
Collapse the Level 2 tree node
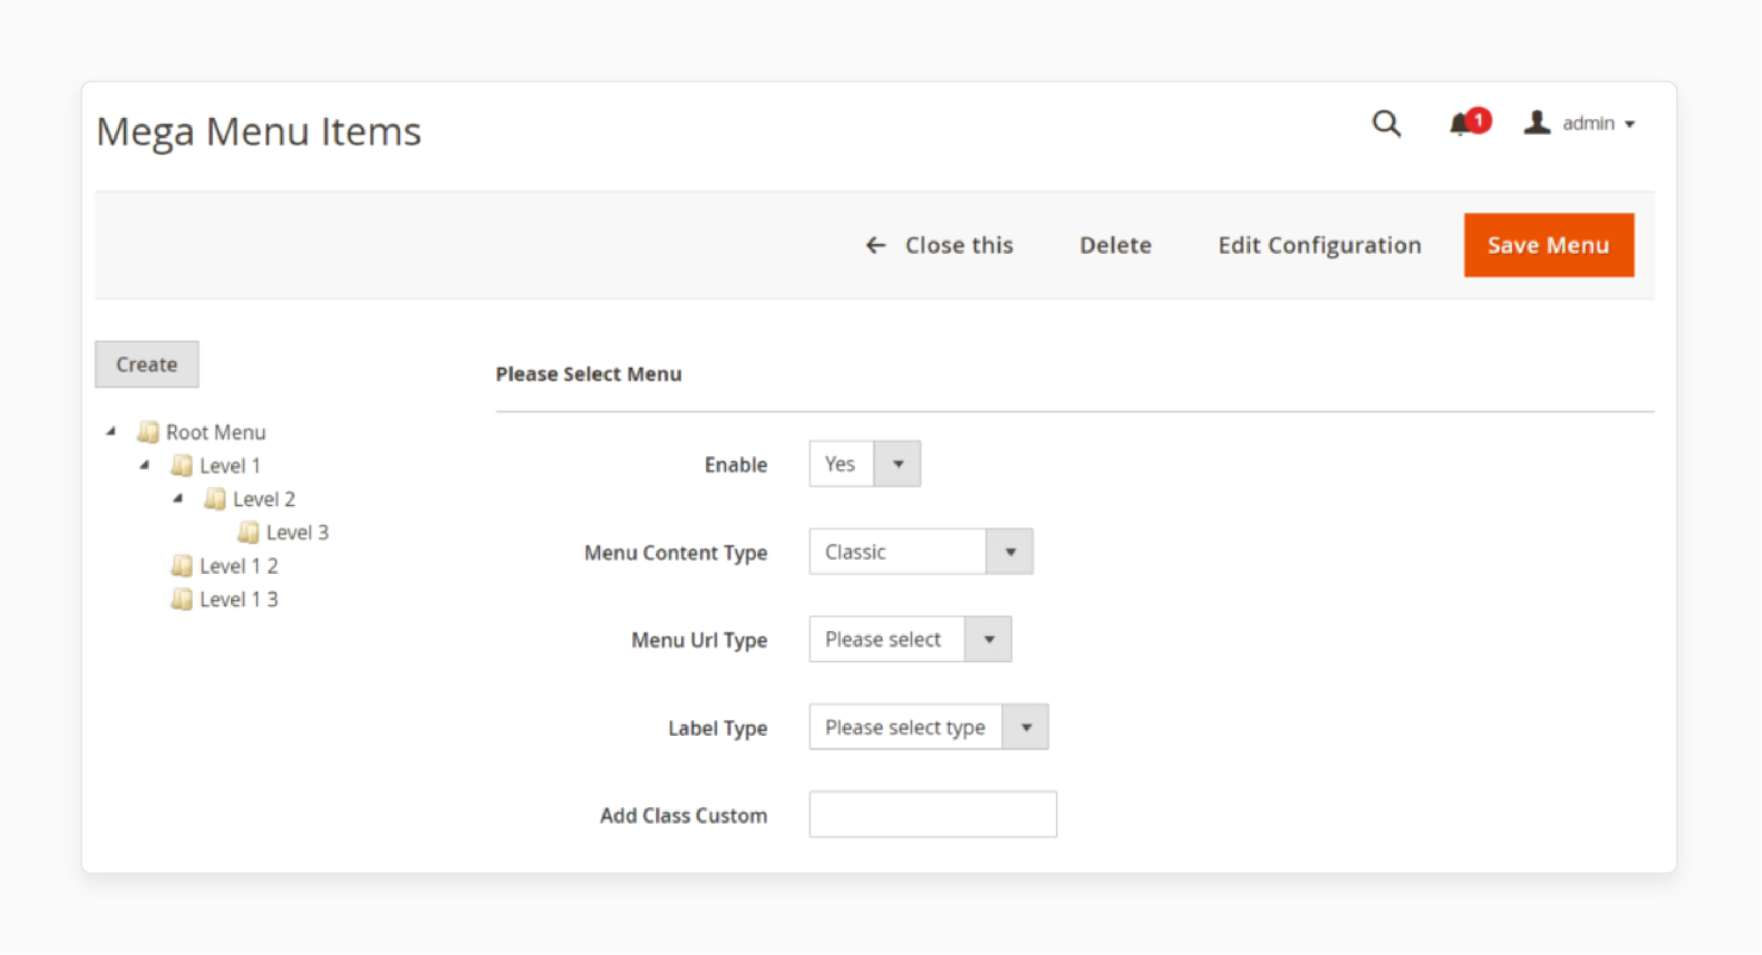click(178, 498)
